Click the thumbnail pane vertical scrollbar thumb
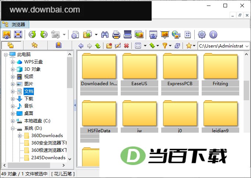 [x=246, y=90]
